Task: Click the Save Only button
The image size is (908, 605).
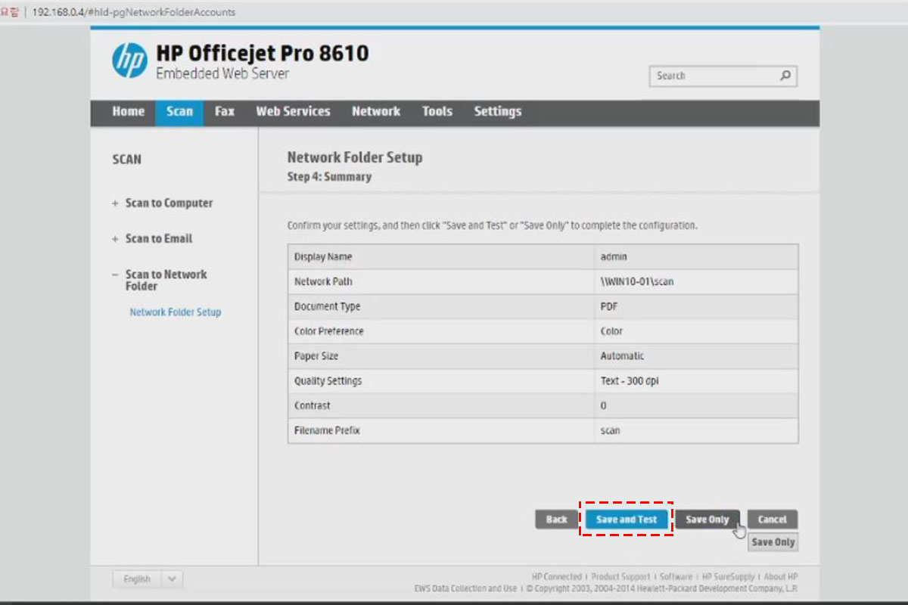Action: point(707,520)
